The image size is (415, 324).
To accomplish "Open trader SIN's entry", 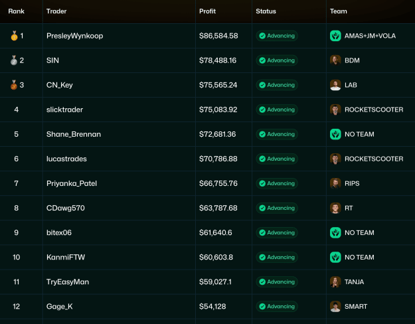I will click(x=52, y=60).
